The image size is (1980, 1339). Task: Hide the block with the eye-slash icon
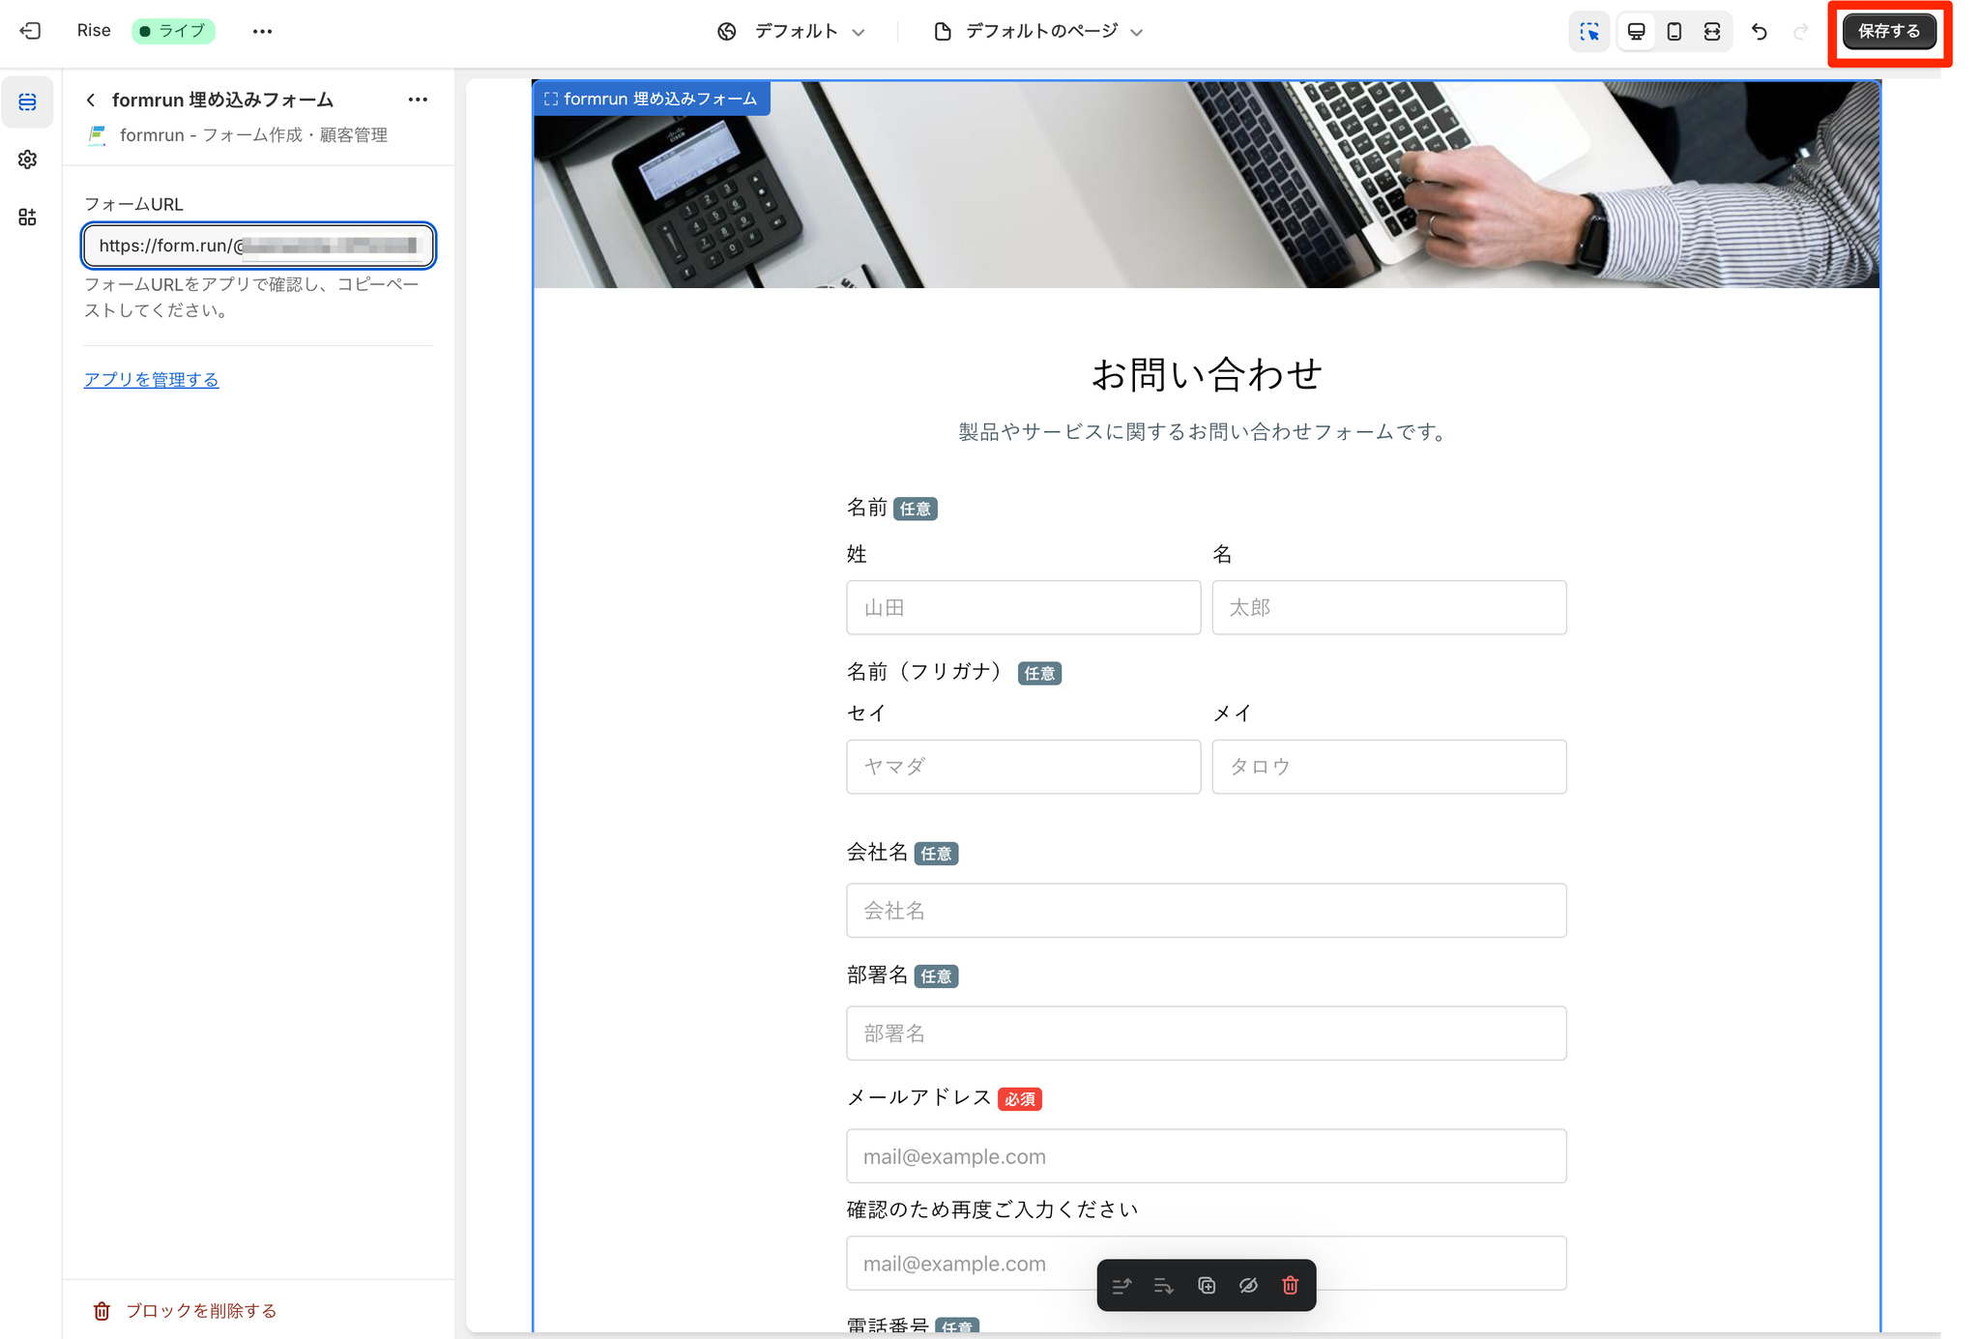[x=1248, y=1285]
